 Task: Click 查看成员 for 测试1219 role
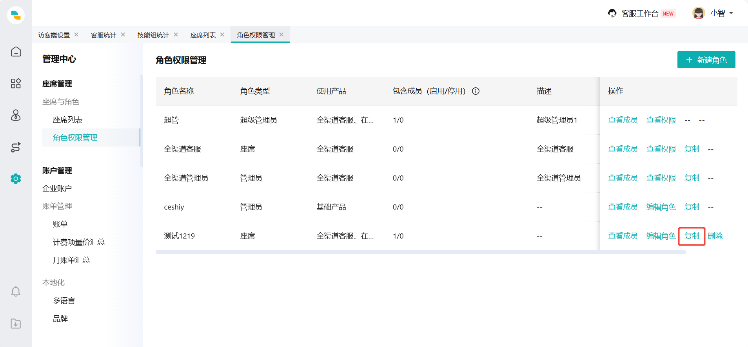pos(623,236)
